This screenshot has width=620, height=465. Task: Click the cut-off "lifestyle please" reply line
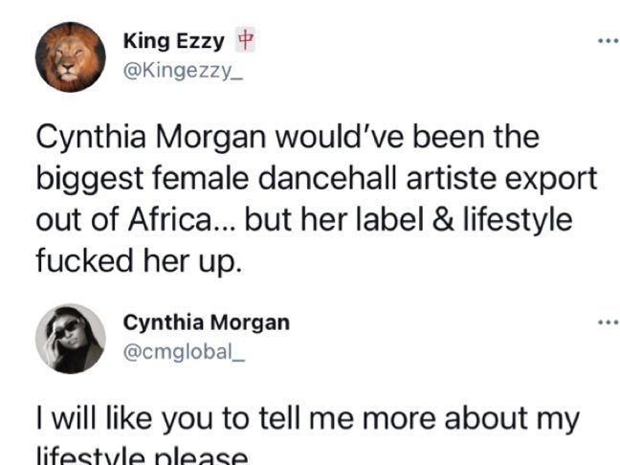(x=144, y=455)
